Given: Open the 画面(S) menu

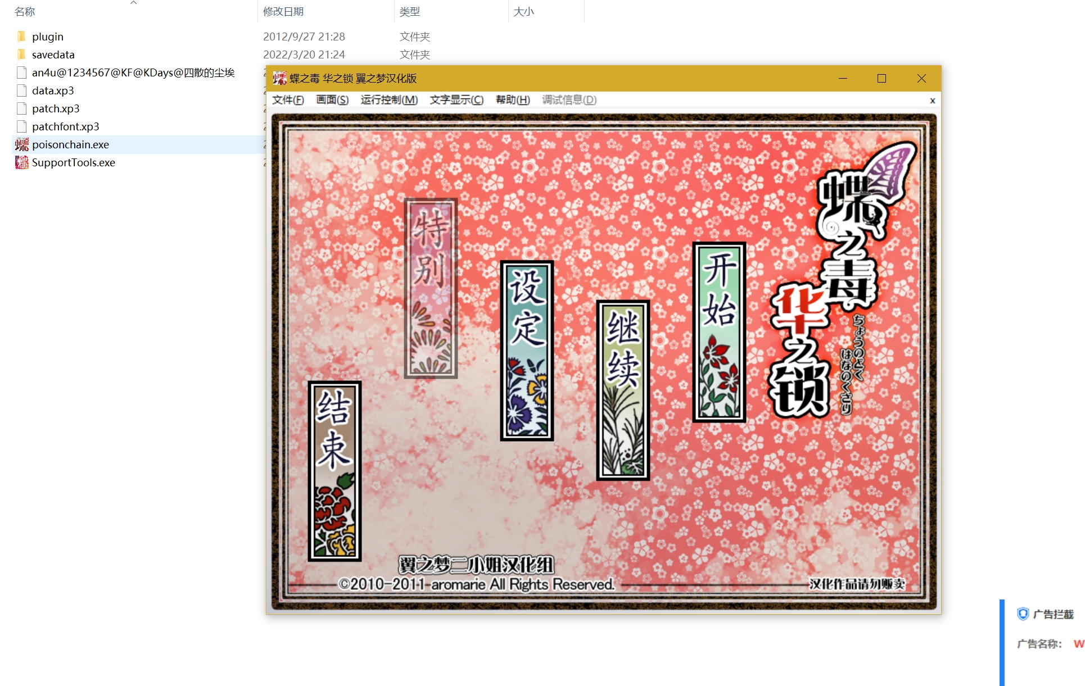Looking at the screenshot, I should point(332,100).
